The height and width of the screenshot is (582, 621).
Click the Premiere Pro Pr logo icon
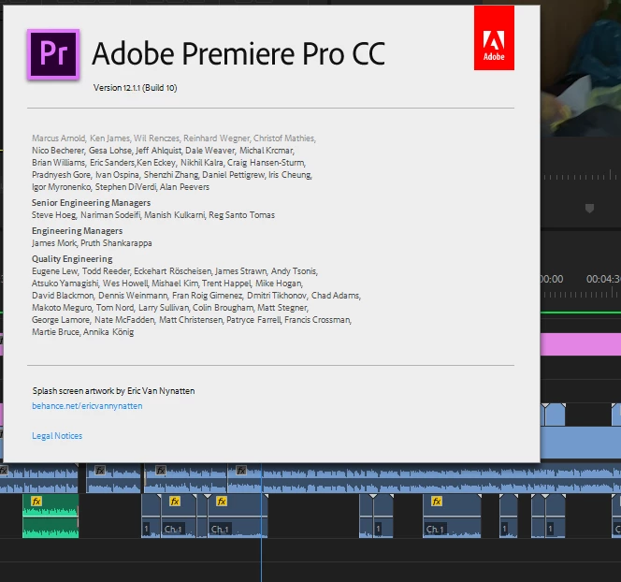point(53,54)
